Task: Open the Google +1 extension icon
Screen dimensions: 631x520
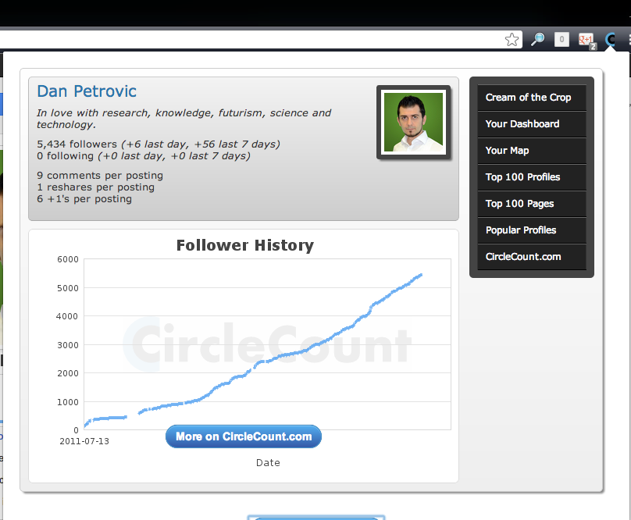Action: coord(586,41)
